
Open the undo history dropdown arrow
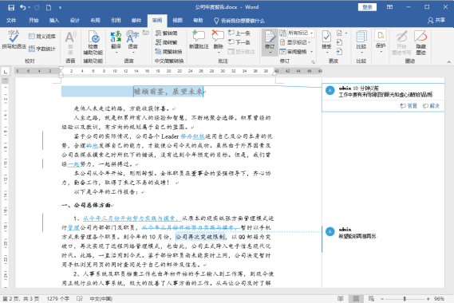click(x=29, y=7)
